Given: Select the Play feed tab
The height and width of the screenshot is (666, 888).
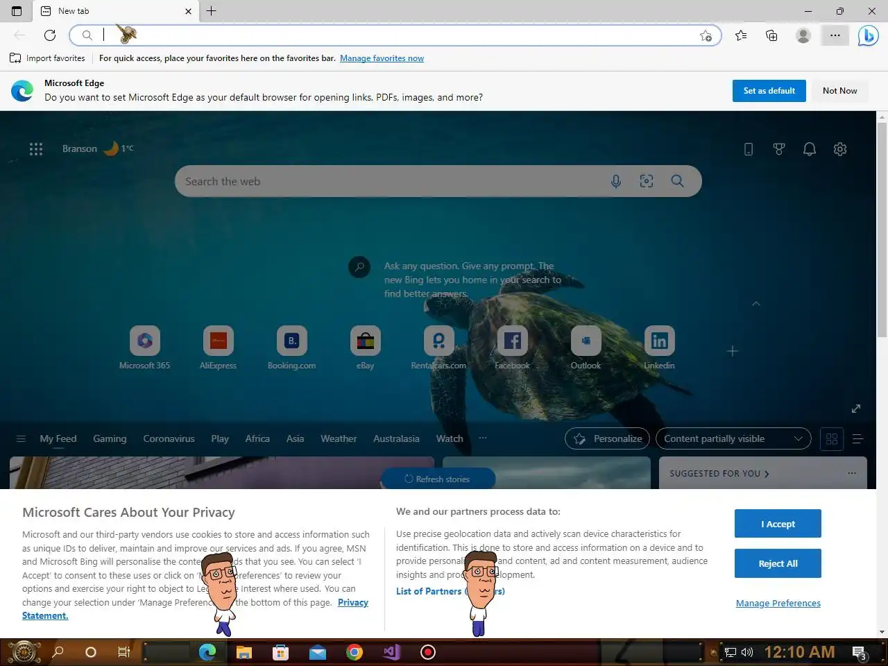Looking at the screenshot, I should click(220, 438).
